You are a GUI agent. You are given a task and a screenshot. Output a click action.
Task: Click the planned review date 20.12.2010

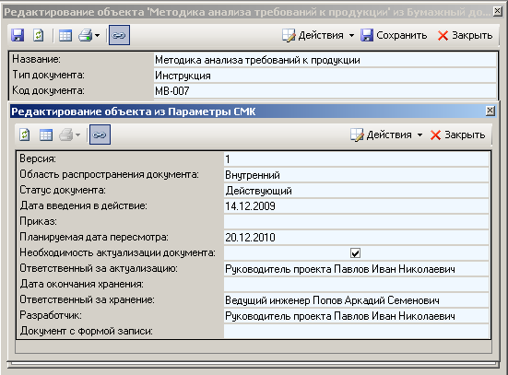click(x=357, y=238)
